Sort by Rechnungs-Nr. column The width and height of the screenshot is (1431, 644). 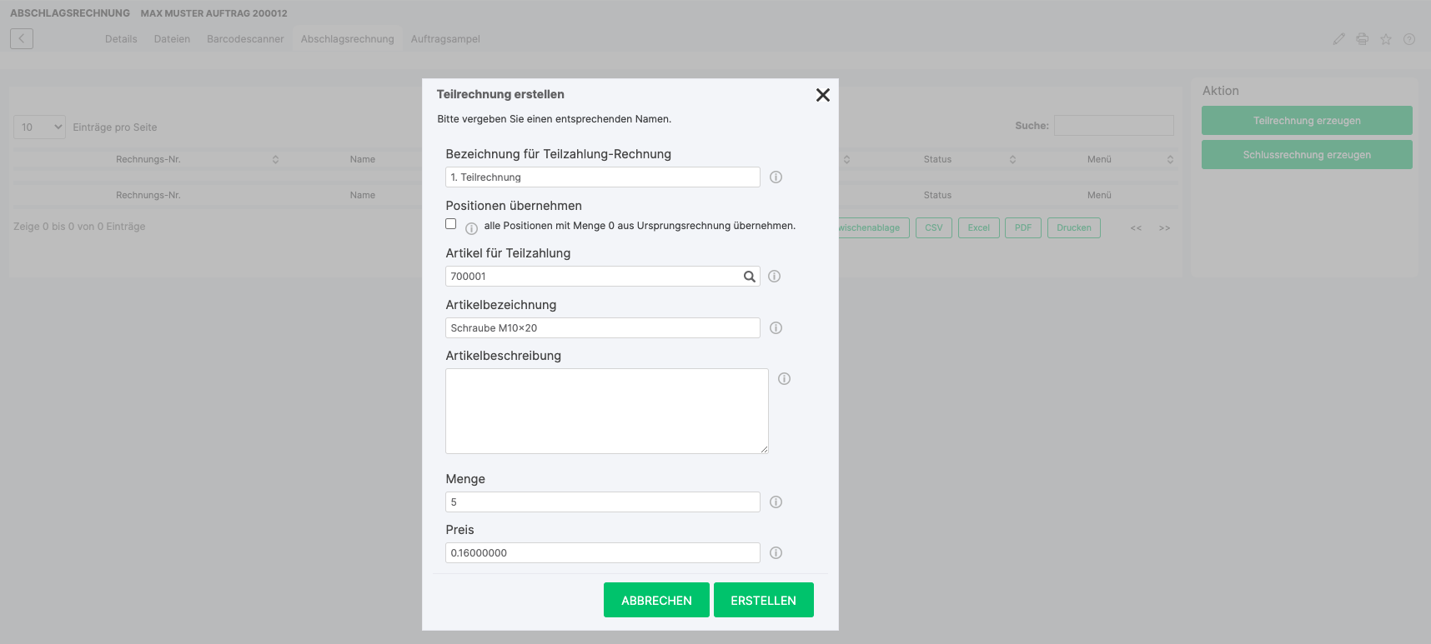click(148, 159)
